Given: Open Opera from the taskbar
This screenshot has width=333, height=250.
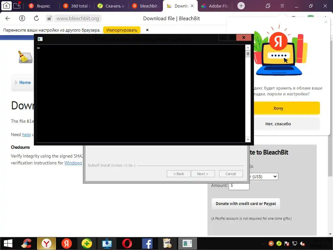Looking at the screenshot, I should (127, 243).
